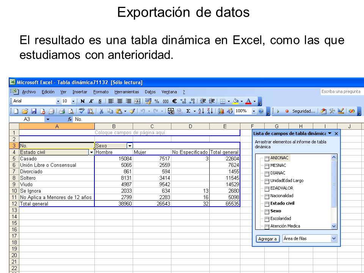Decrease cell indent
This screenshot has height=273, width=364.
(x=203, y=101)
